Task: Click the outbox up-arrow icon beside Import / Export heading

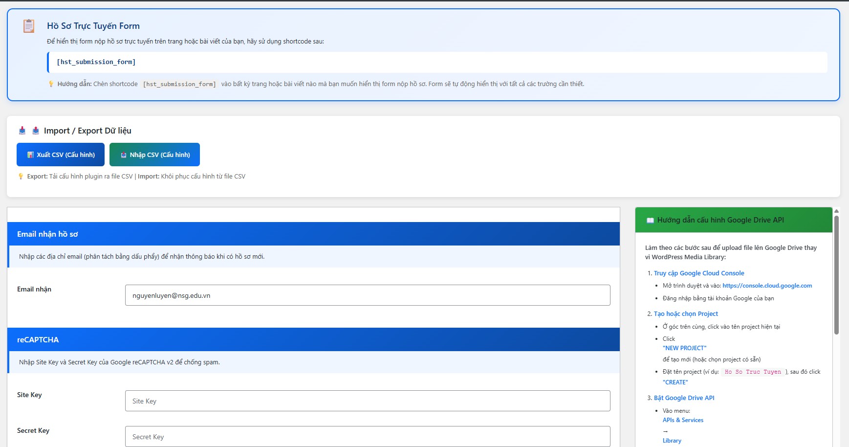Action: pos(36,131)
